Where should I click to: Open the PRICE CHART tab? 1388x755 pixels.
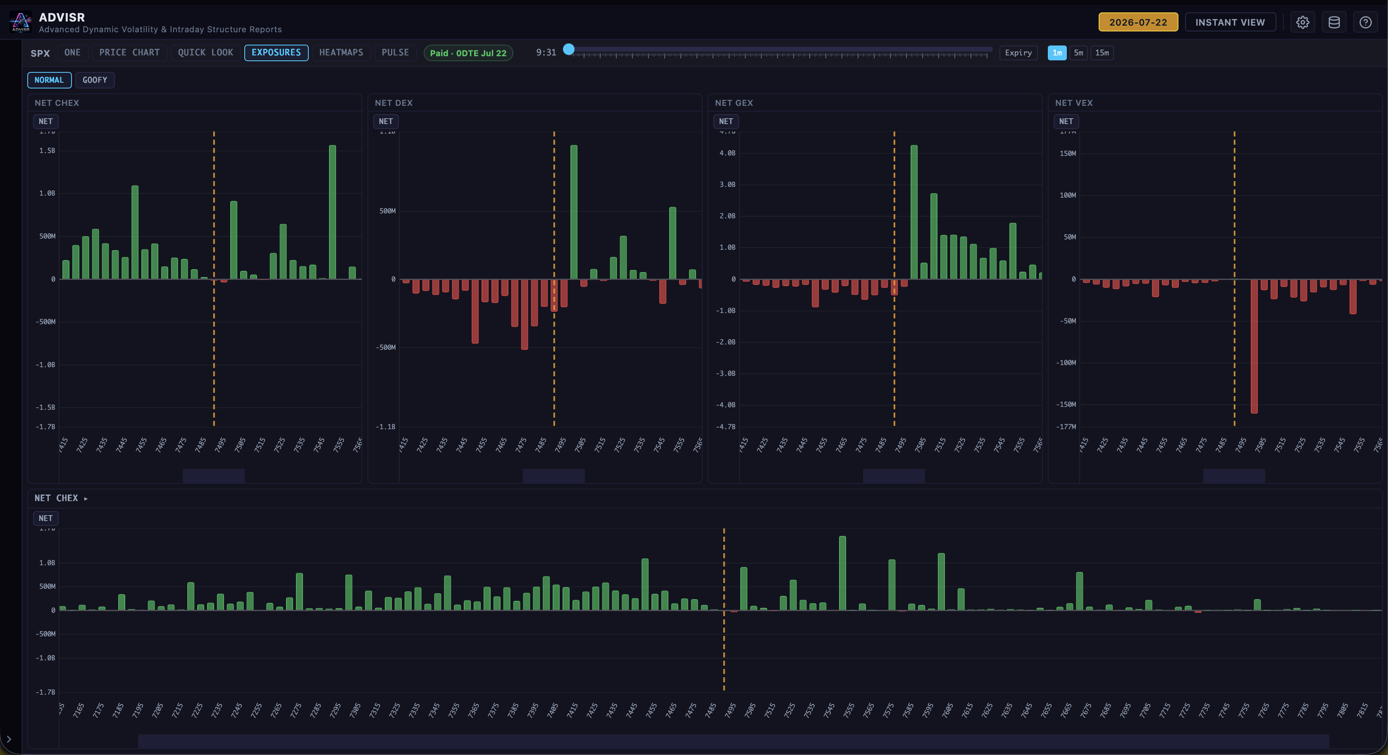(x=129, y=52)
